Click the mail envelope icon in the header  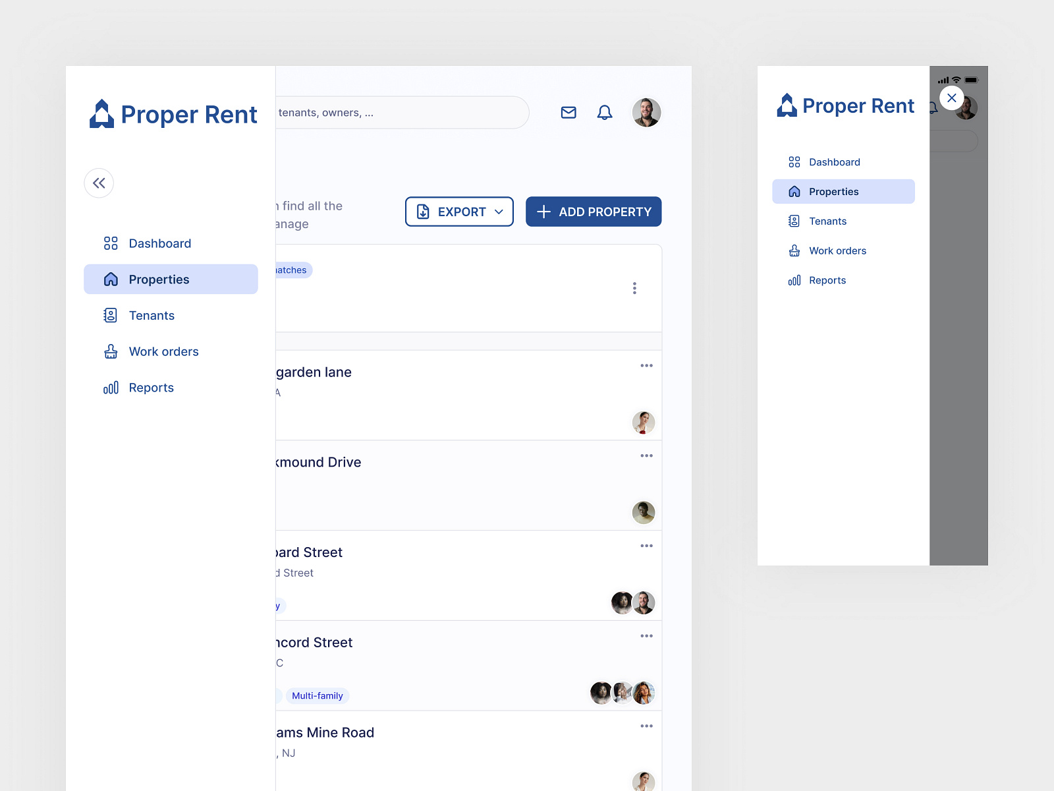pyautogui.click(x=568, y=113)
